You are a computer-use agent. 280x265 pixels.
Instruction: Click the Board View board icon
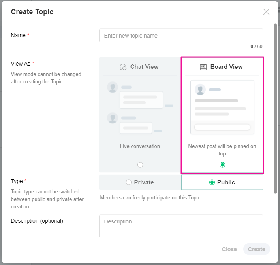click(203, 67)
